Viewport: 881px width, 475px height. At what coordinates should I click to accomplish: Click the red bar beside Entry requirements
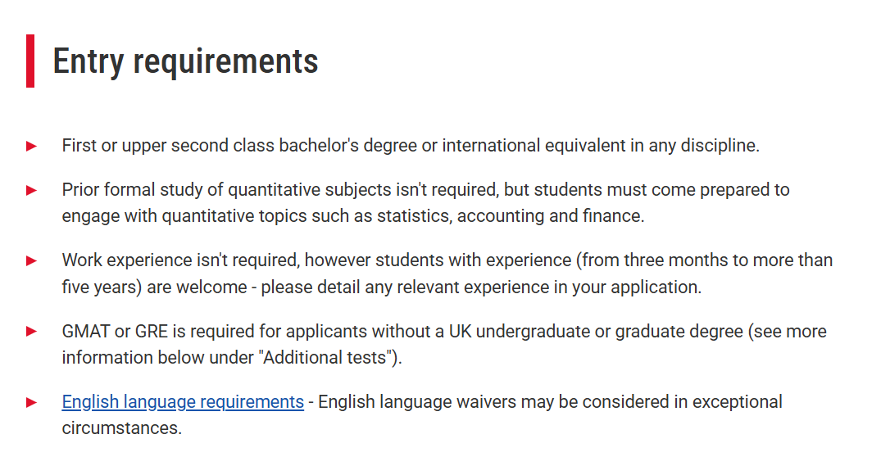(30, 61)
